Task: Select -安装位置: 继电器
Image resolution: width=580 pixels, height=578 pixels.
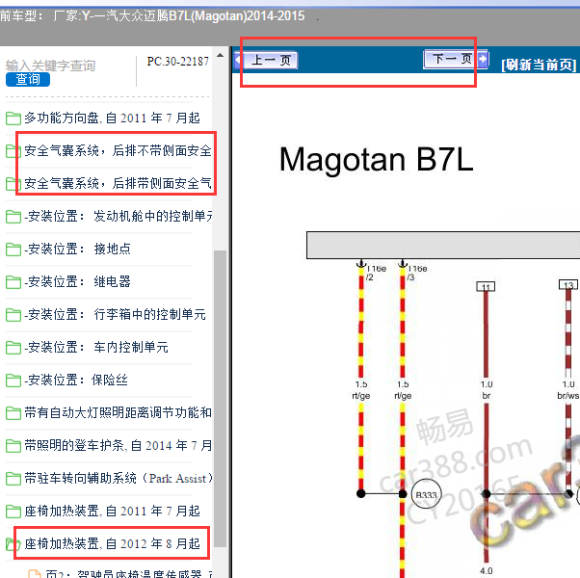Action: click(78, 281)
